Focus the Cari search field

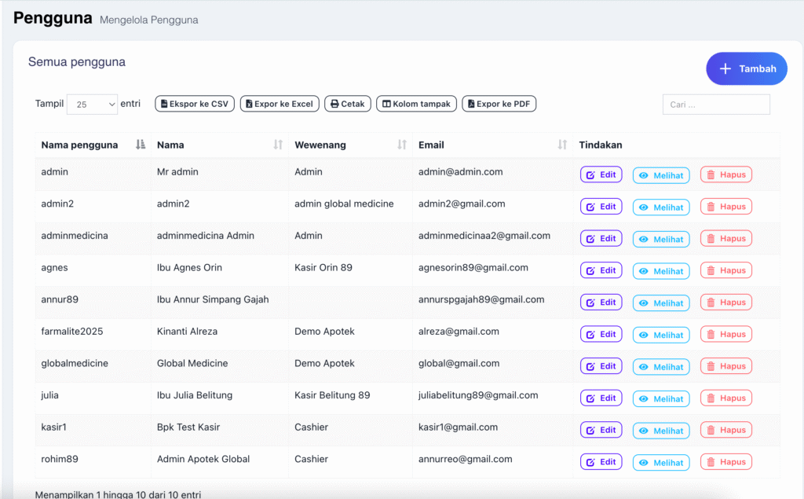coord(715,105)
